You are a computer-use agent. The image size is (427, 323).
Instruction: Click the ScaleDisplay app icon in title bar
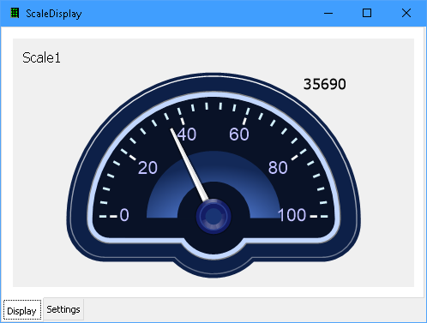click(15, 13)
